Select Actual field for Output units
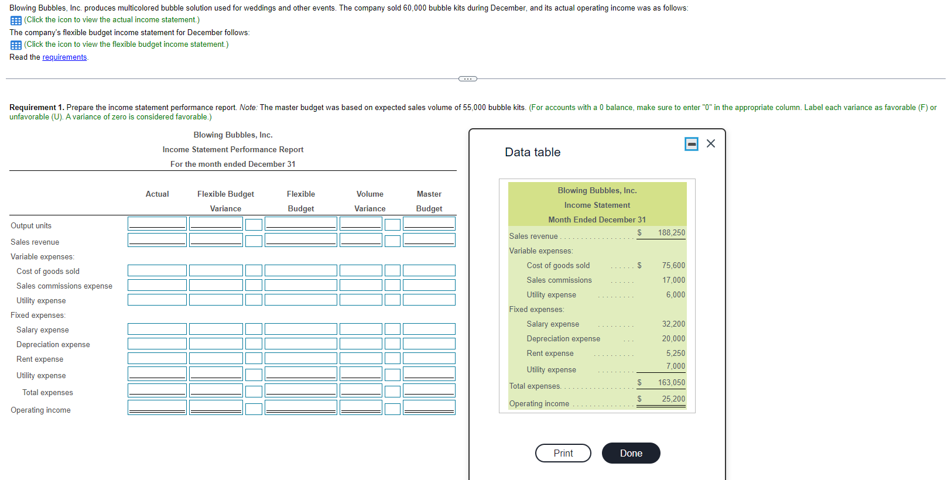Screen dimensions: 948x480 tap(157, 224)
